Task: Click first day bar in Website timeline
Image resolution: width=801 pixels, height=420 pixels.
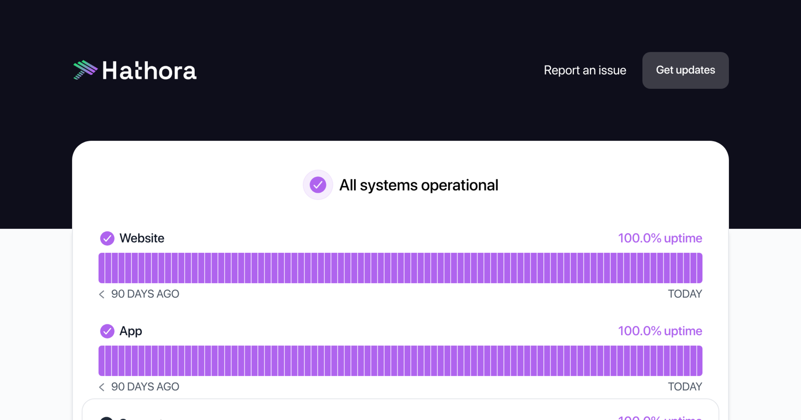Action: [101, 268]
